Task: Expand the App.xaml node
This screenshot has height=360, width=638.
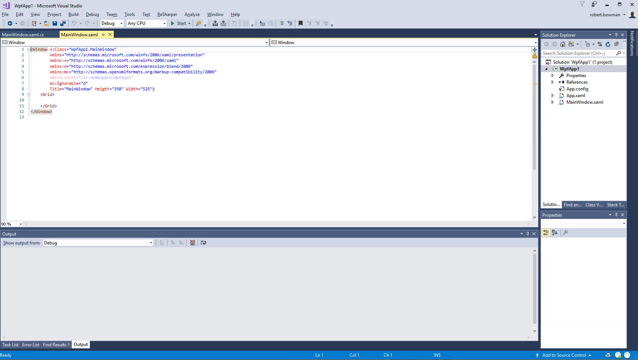Action: tap(552, 96)
